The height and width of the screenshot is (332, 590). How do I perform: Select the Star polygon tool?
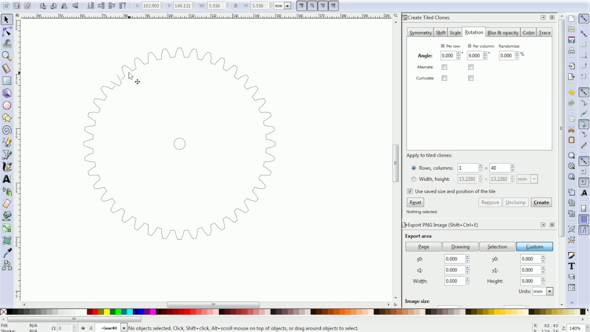click(x=7, y=118)
